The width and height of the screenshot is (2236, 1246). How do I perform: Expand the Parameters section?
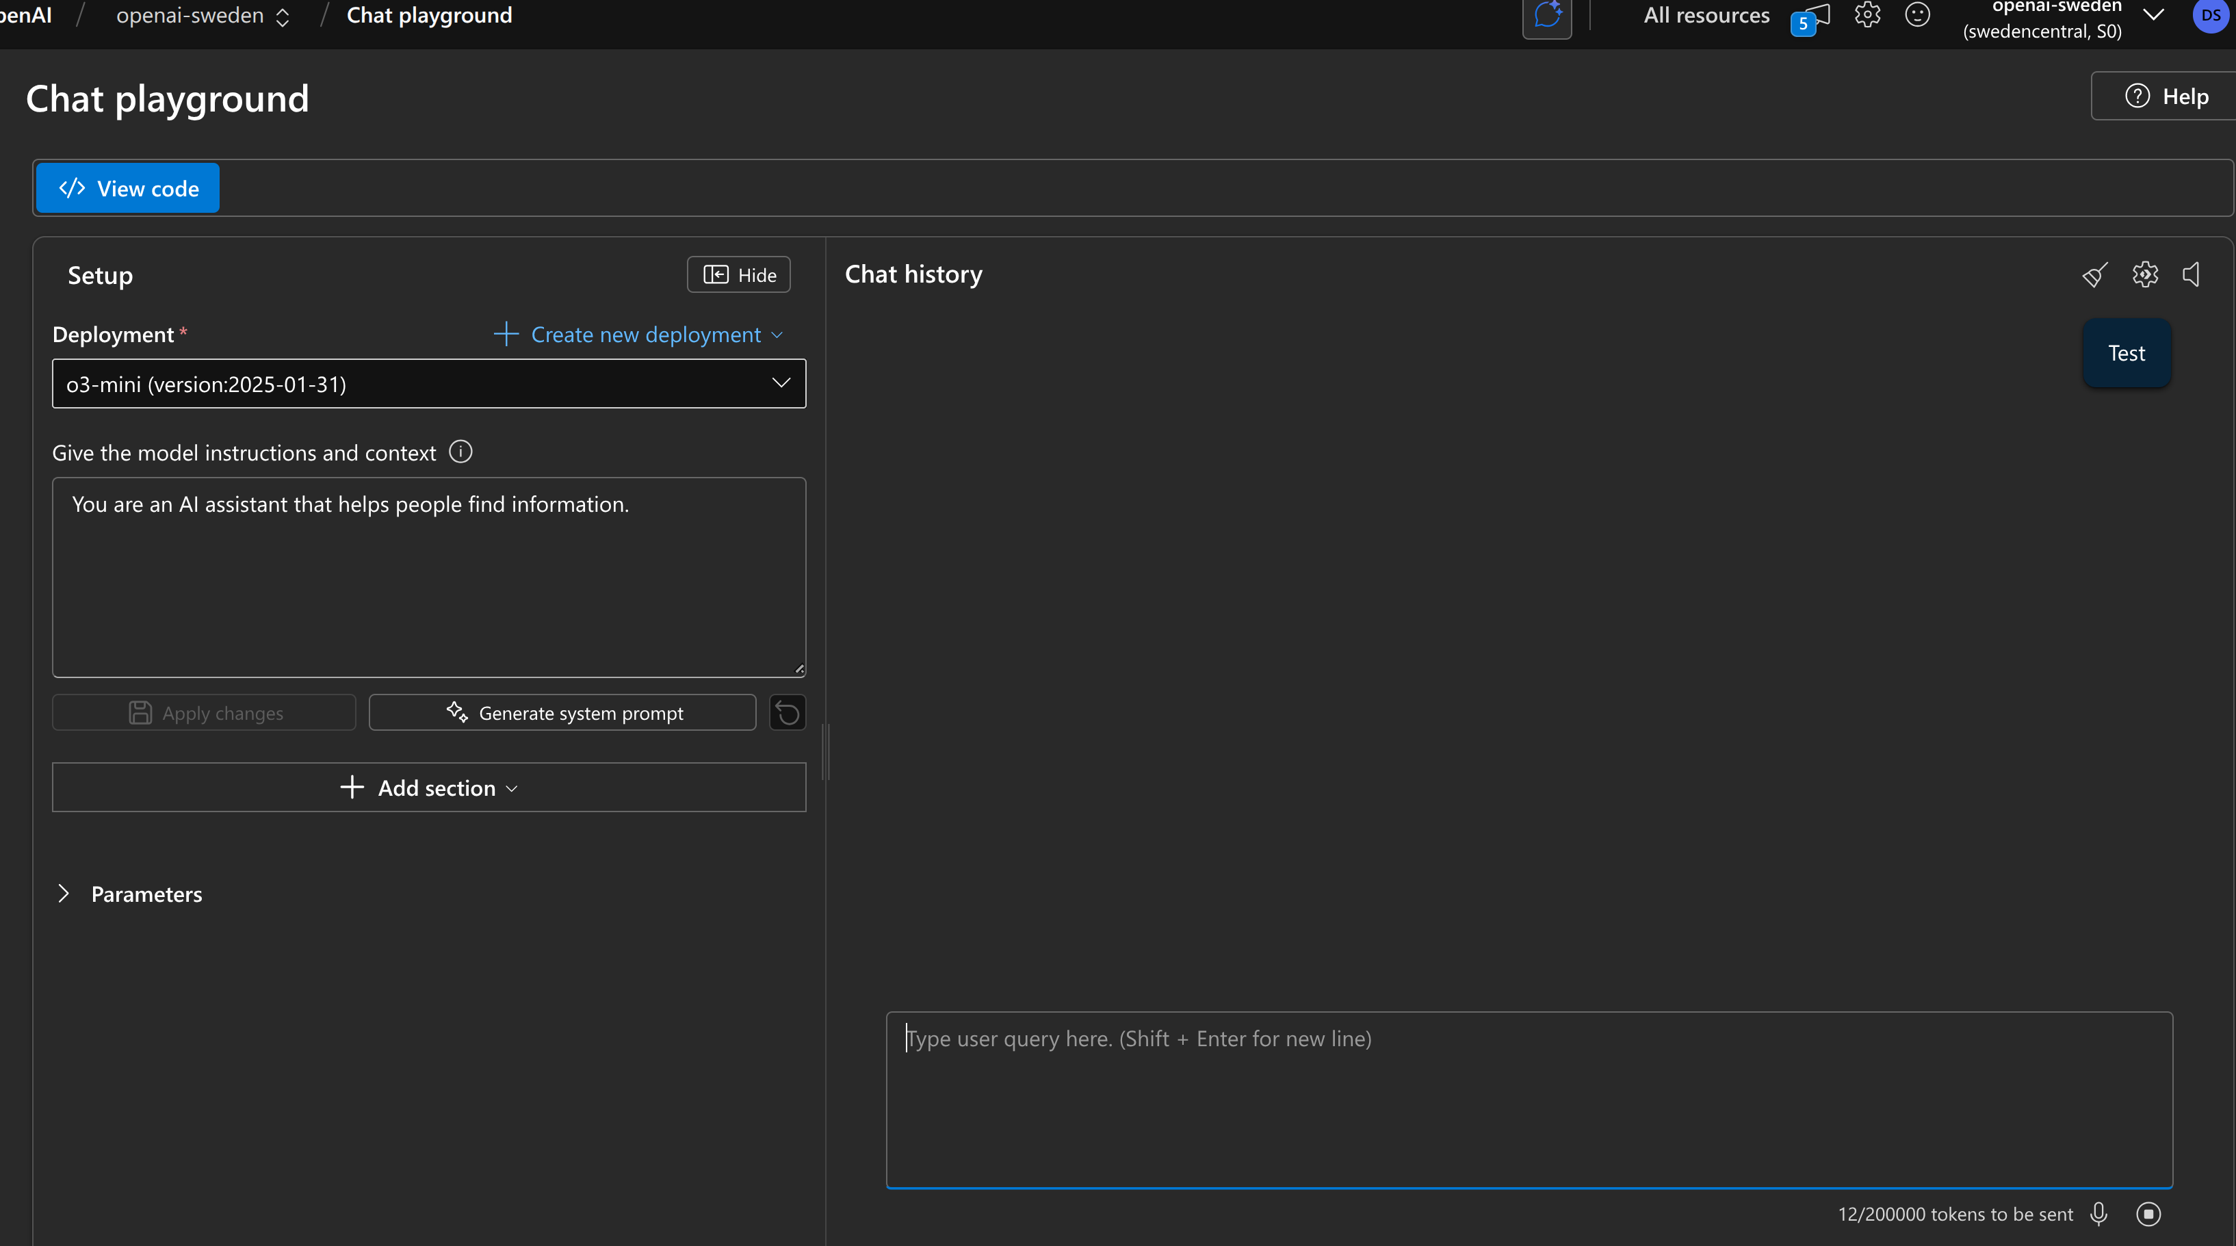tap(129, 894)
